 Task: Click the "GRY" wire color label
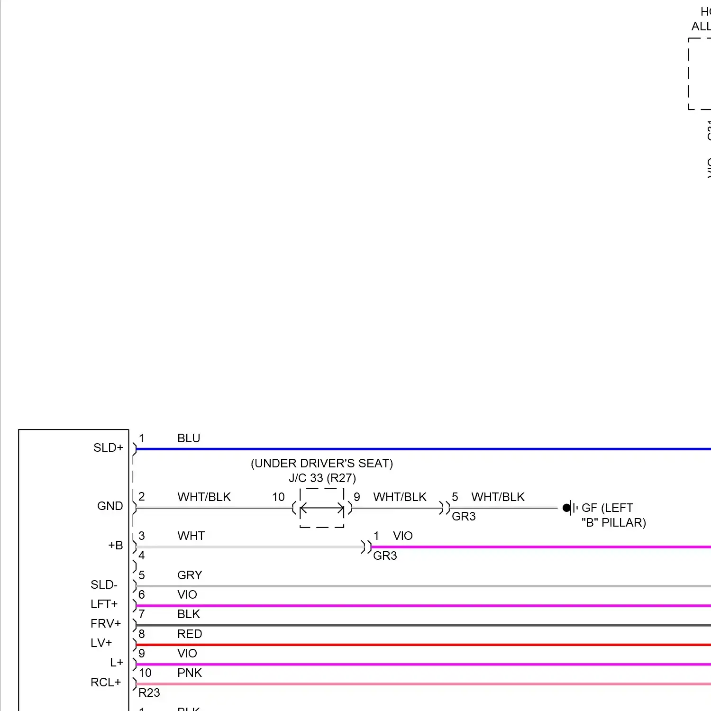pos(190,575)
